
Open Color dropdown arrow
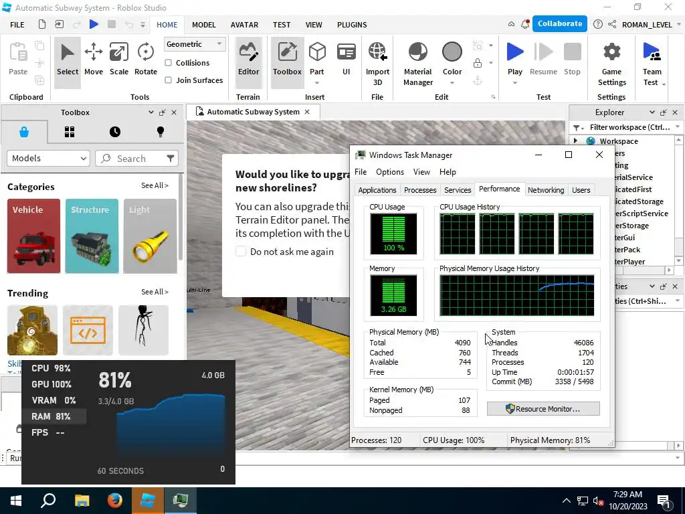(452, 82)
